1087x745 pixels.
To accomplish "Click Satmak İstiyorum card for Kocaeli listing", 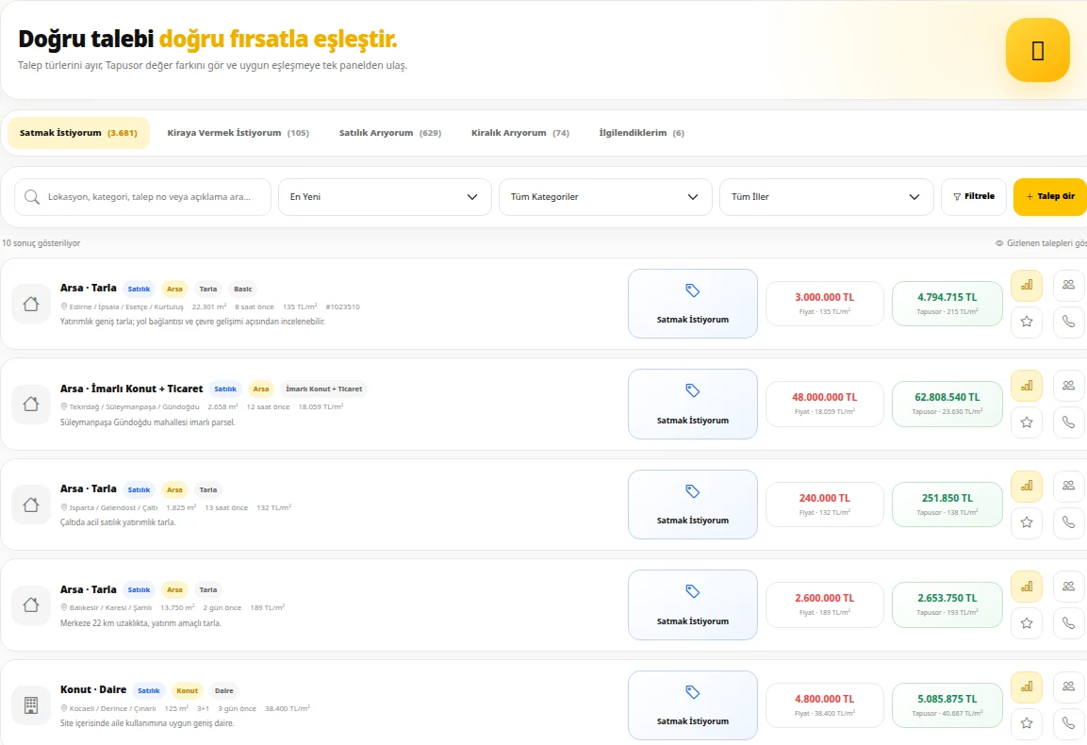I will pos(693,705).
